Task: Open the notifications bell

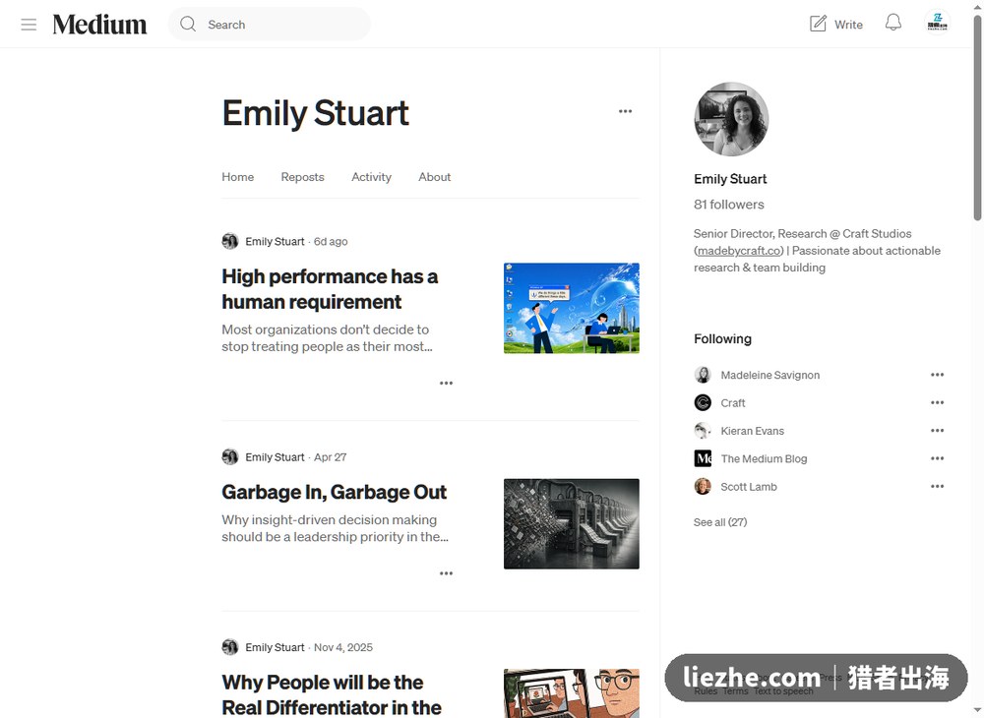Action: 893,24
